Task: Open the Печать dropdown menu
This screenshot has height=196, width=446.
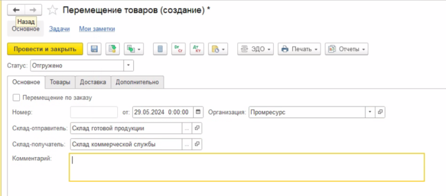Action: pyautogui.click(x=299, y=49)
